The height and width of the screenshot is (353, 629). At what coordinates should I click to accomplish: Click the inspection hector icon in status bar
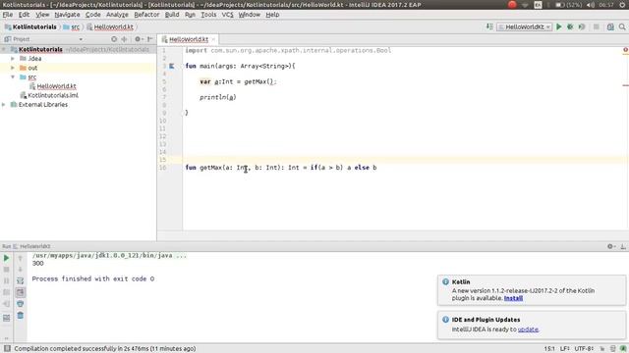point(612,349)
